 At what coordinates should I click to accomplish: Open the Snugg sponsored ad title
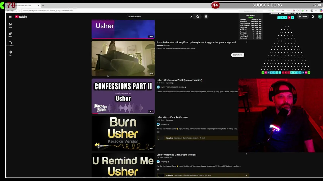coord(196,42)
